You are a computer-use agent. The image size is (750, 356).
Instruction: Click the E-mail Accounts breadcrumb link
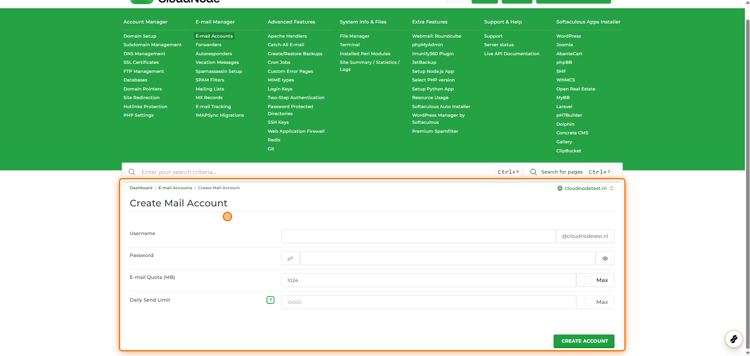pos(175,188)
